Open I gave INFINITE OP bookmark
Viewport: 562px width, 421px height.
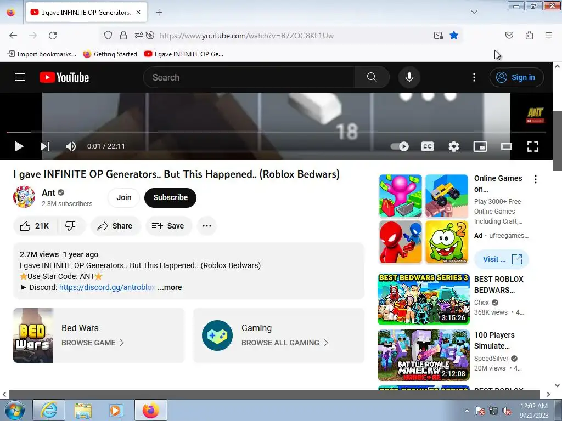point(183,54)
